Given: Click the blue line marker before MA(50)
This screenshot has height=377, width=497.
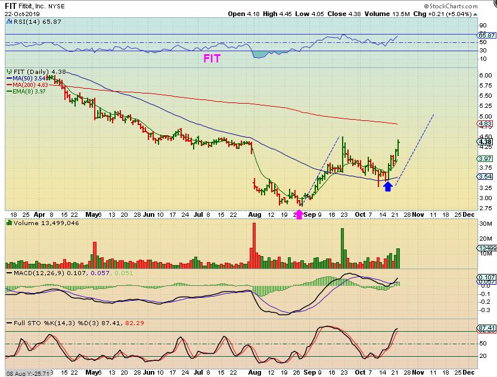Looking at the screenshot, I should click(x=9, y=78).
